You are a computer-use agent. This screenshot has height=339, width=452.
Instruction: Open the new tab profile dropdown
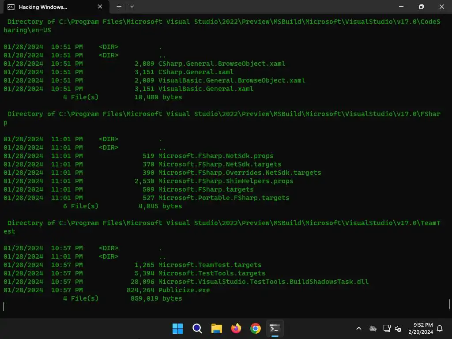[x=132, y=7]
